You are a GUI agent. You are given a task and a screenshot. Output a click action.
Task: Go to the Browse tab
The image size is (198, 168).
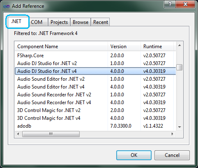(81, 22)
